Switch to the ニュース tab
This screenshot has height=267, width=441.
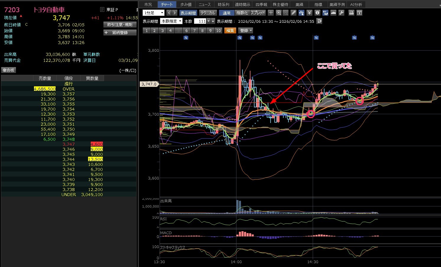coord(205,4)
